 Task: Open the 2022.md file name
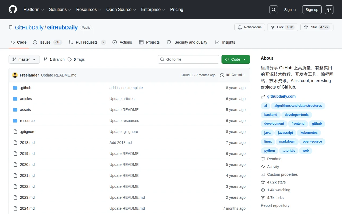27,186
